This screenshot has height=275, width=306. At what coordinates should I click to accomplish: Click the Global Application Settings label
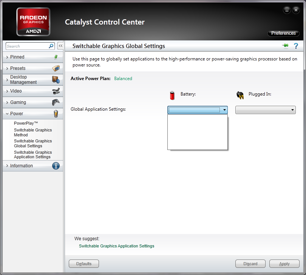tap(98, 109)
